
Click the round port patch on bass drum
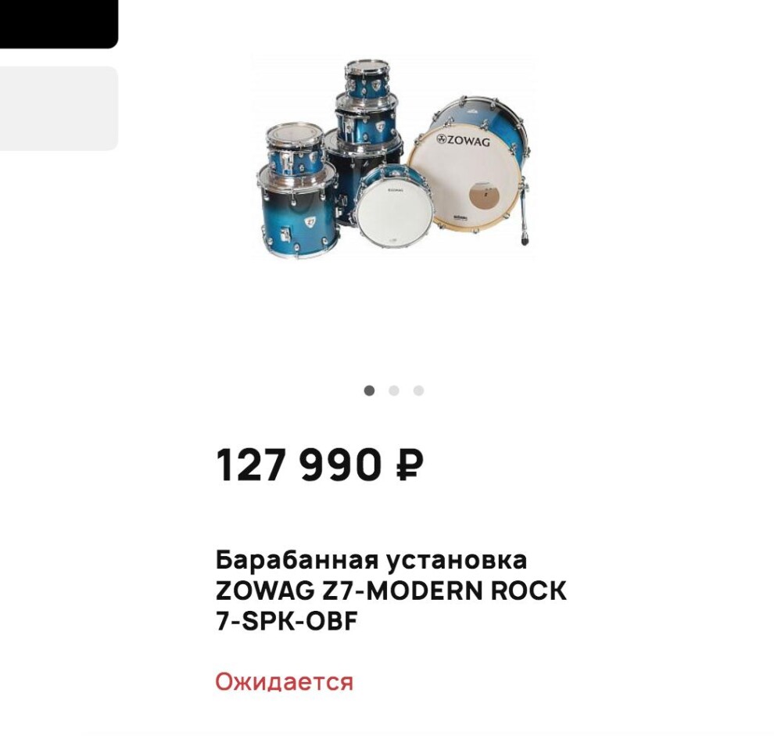tap(485, 195)
